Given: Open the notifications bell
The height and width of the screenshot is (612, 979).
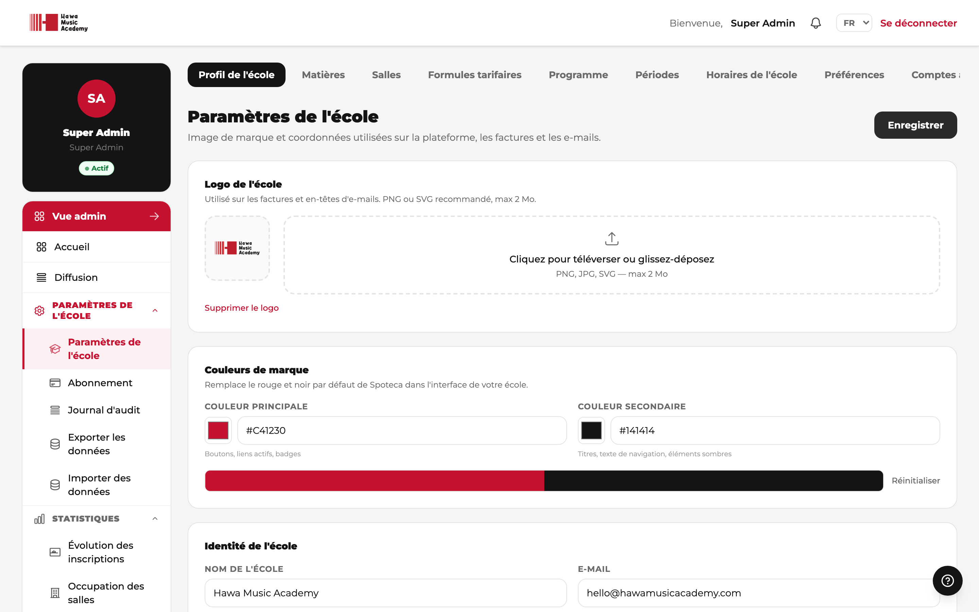Looking at the screenshot, I should point(815,23).
